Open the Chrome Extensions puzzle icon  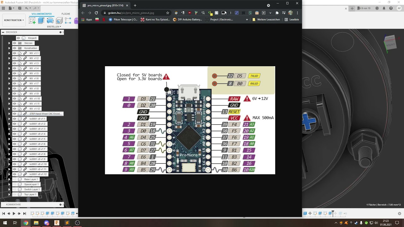[x=277, y=13]
